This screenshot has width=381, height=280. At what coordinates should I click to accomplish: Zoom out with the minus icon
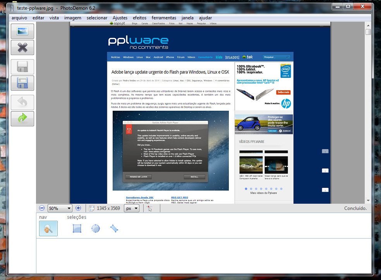(42, 208)
